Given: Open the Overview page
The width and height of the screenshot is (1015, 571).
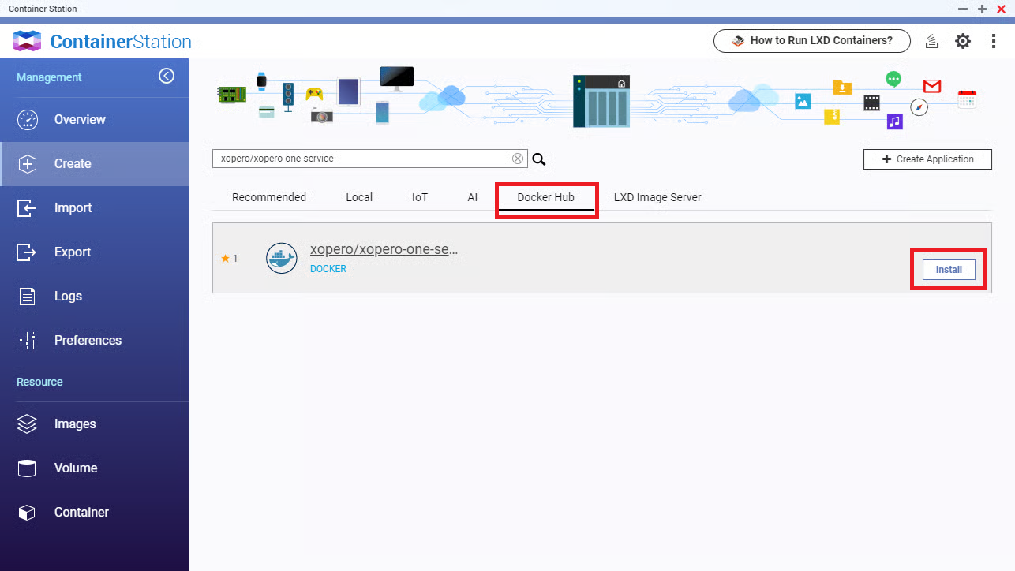Looking at the screenshot, I should (94, 120).
